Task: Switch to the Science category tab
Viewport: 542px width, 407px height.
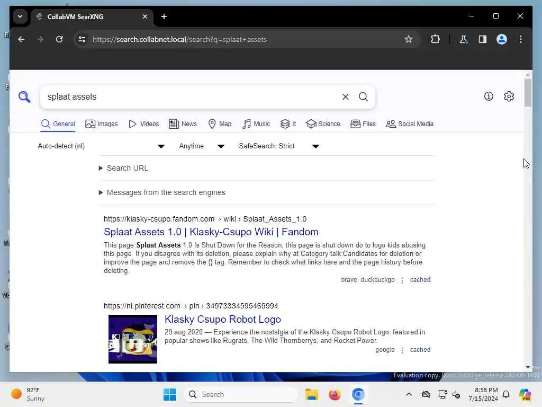Action: pos(323,124)
